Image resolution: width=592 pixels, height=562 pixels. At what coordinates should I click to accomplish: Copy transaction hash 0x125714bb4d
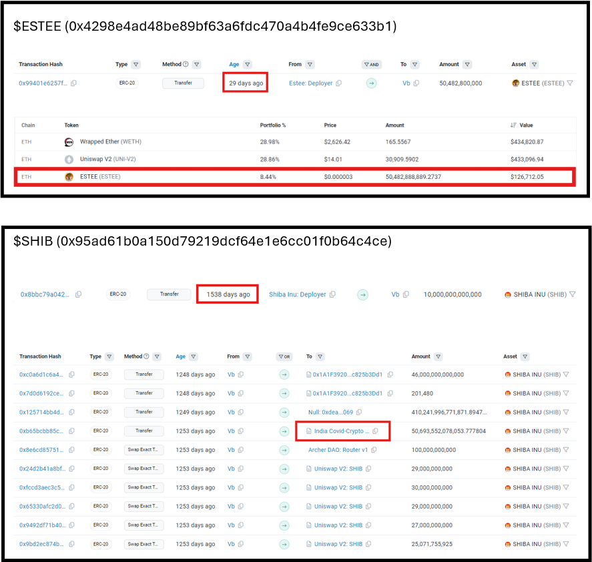pos(71,412)
